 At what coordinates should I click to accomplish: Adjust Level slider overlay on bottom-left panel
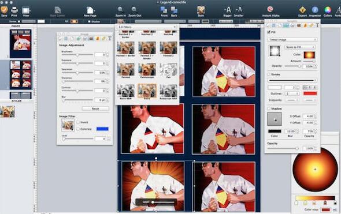(x=163, y=202)
